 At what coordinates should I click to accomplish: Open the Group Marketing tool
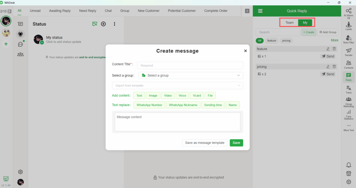pyautogui.click(x=348, y=102)
